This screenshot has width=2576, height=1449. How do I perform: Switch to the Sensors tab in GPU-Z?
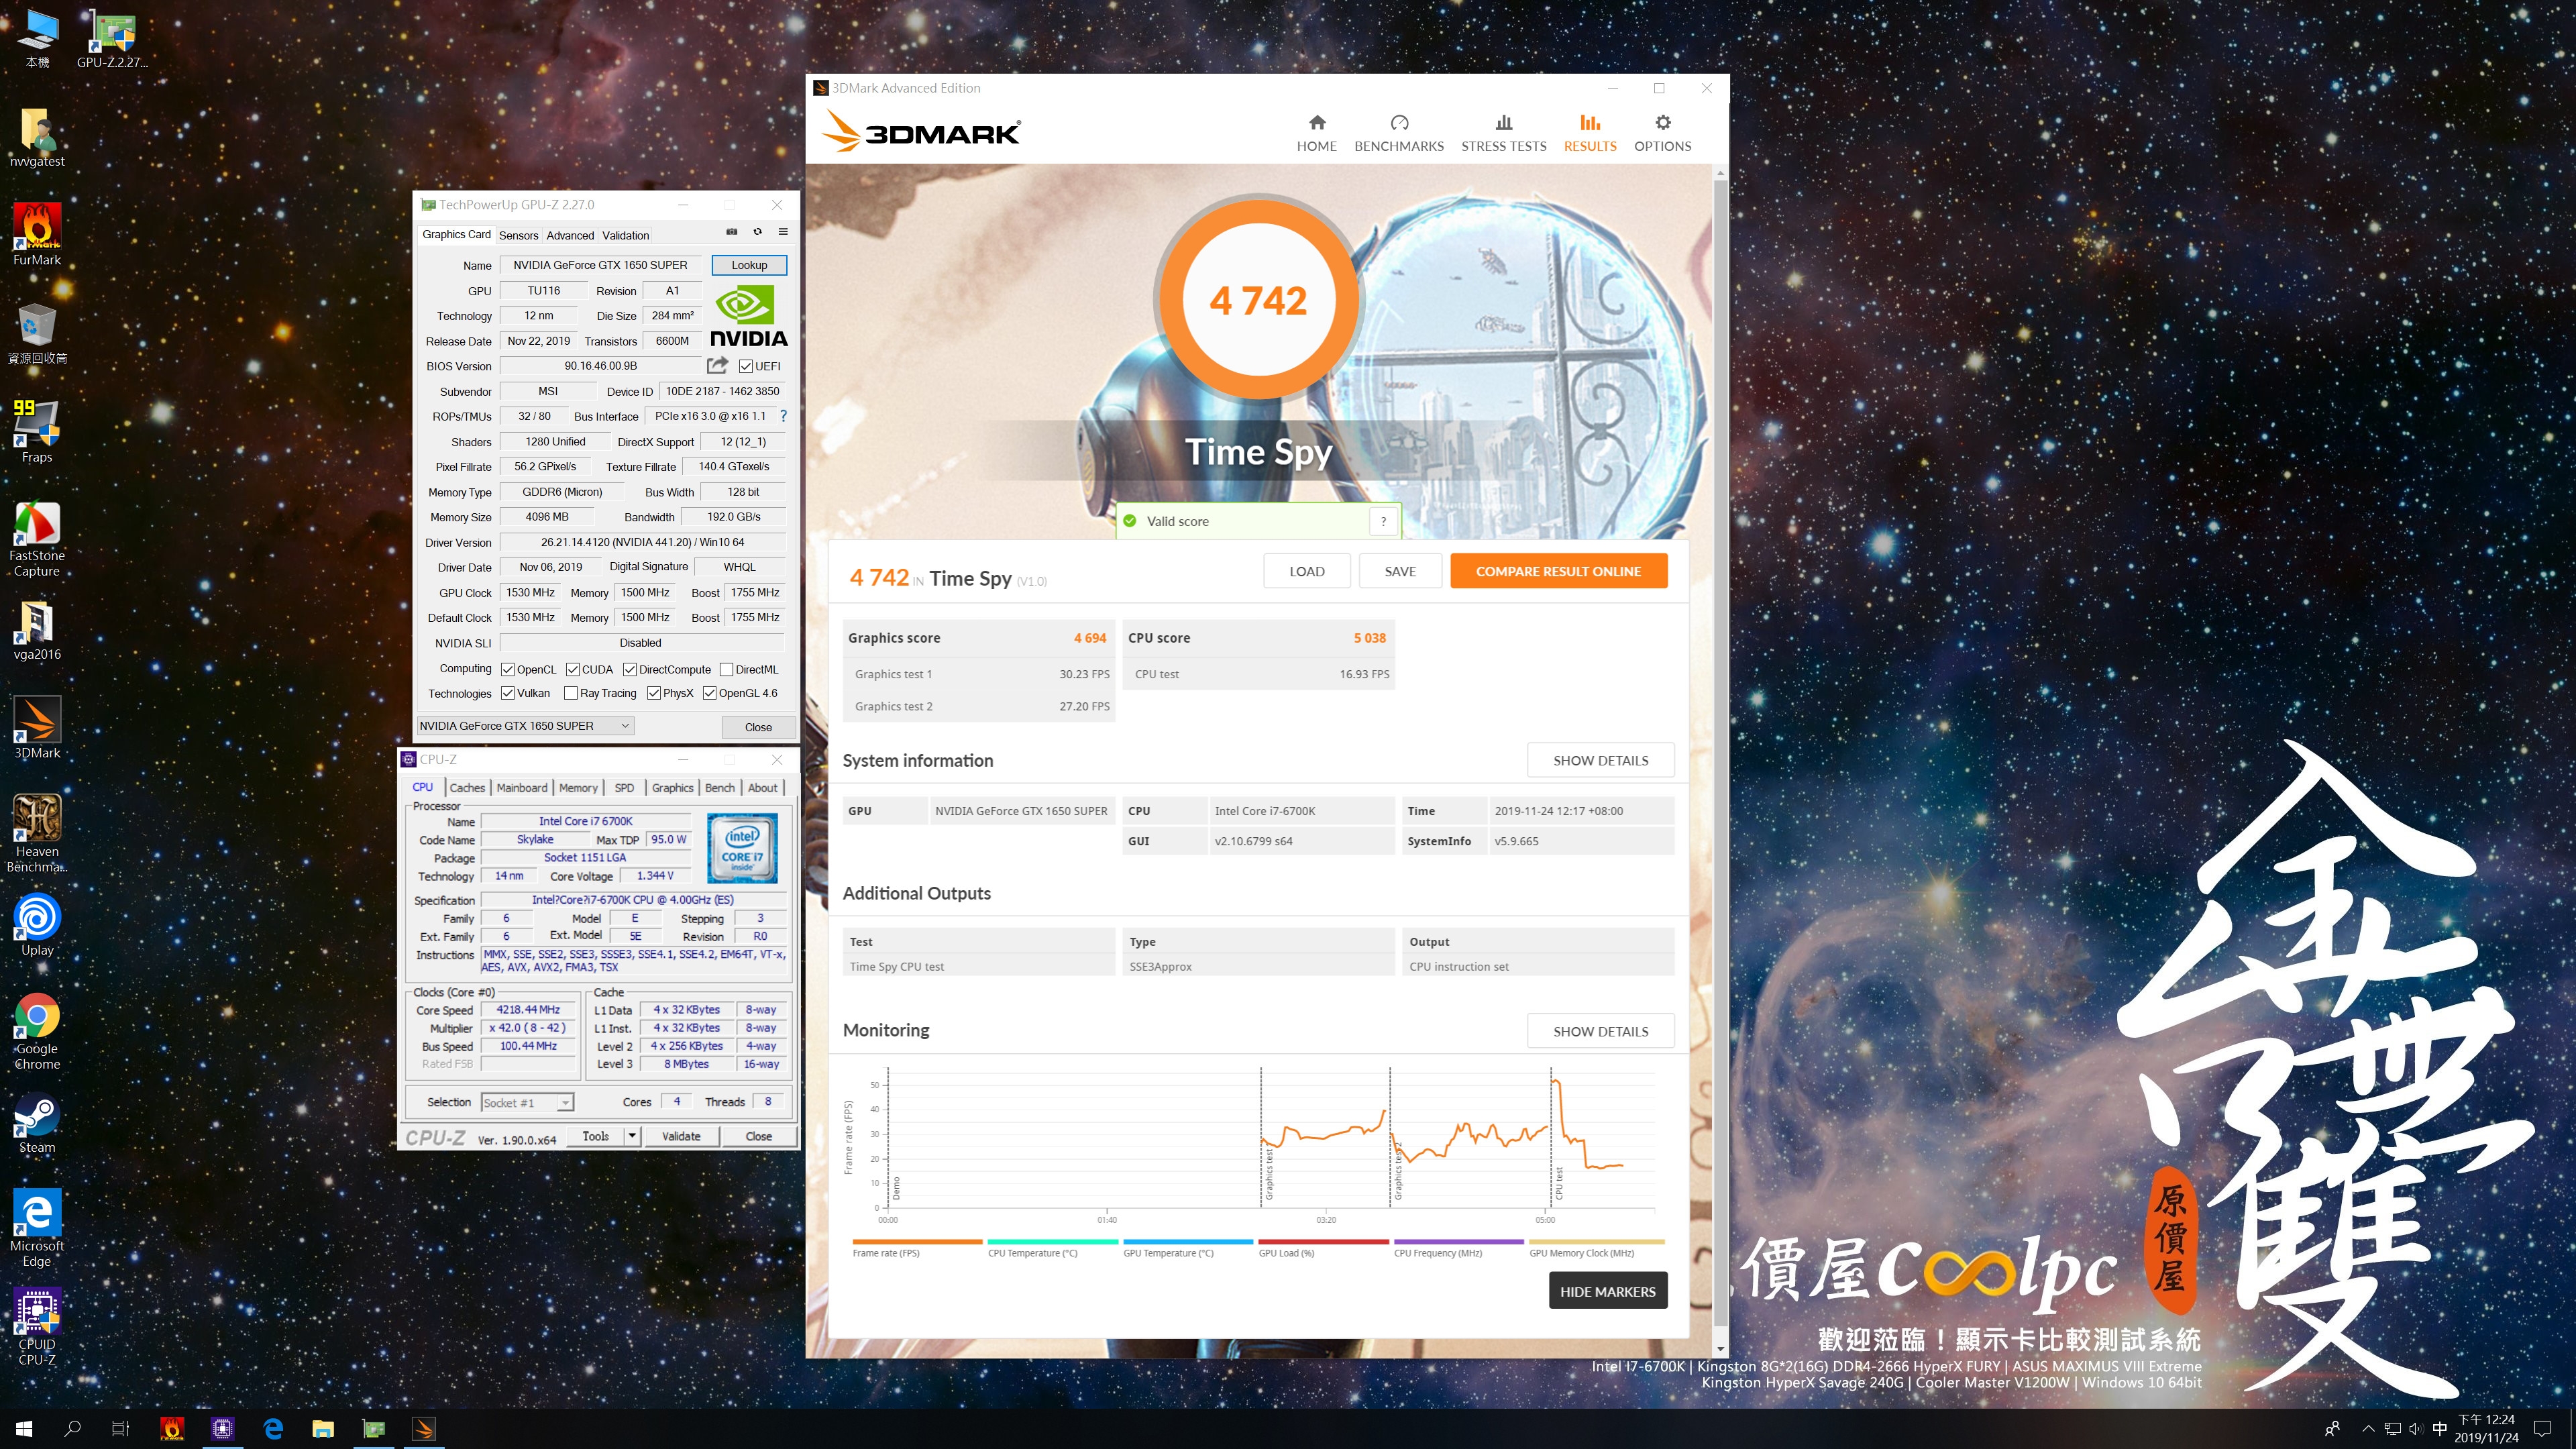(519, 235)
